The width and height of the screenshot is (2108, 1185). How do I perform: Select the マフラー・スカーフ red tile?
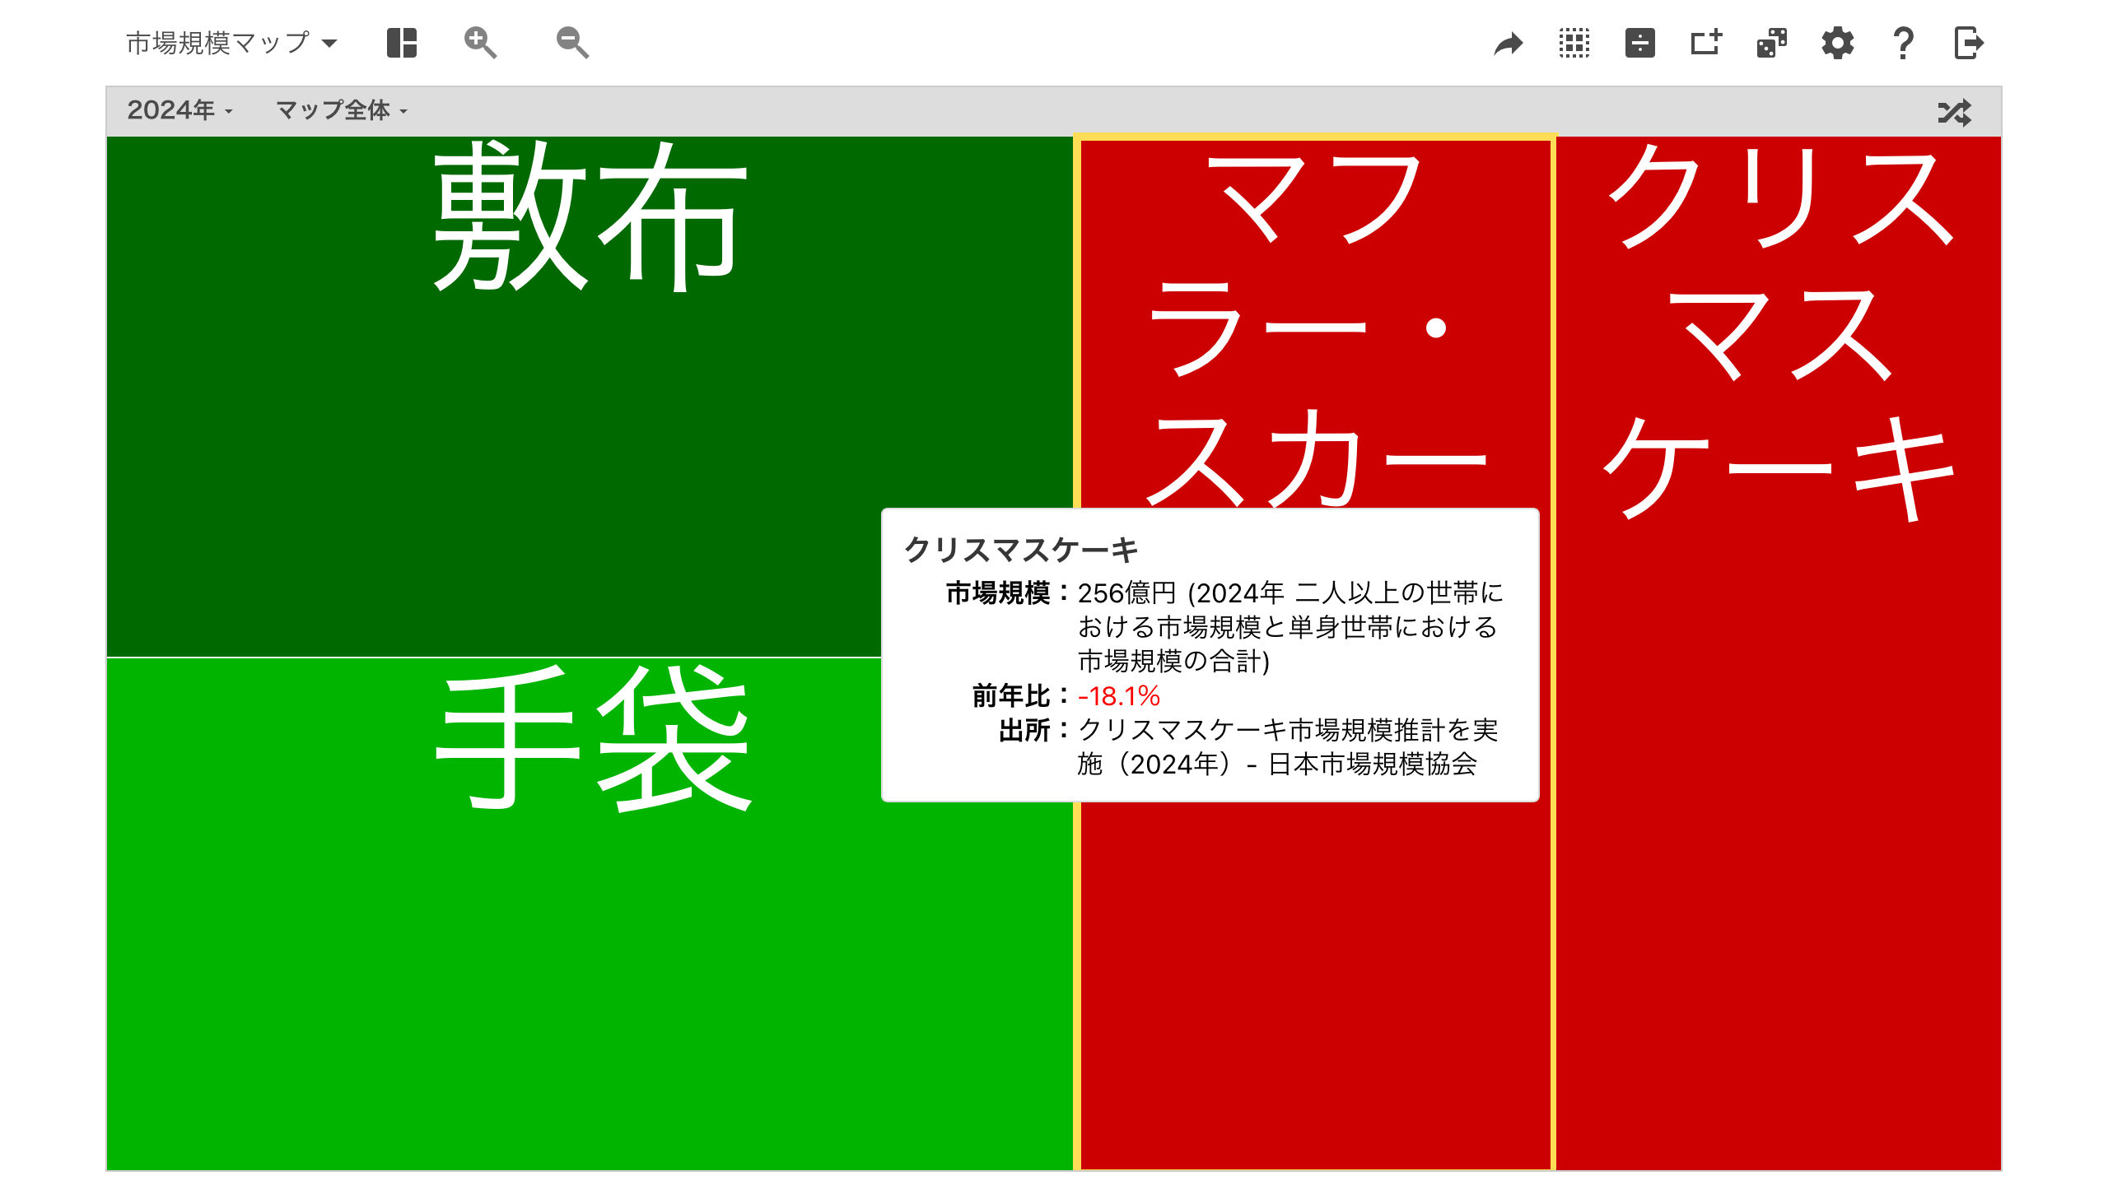tap(1315, 987)
